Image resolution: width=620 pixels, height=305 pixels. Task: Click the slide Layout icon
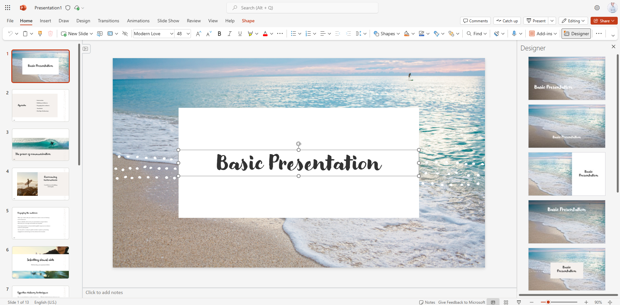[110, 34]
